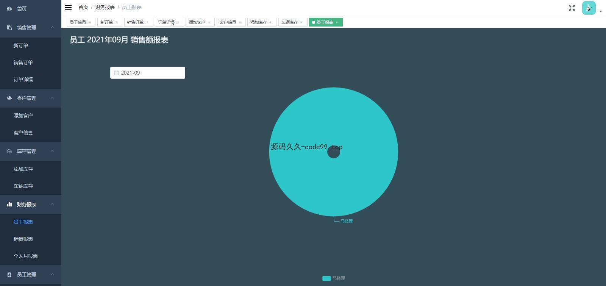
Task: Close the 销售订单 tab
Action: [147, 22]
